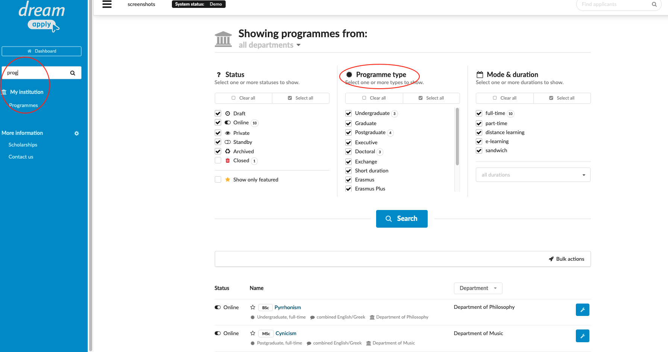Select all Status filters
The height and width of the screenshot is (352, 668).
pos(301,98)
